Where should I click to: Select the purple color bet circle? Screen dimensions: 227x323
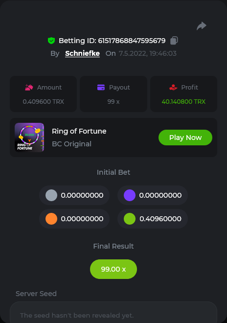pos(130,195)
